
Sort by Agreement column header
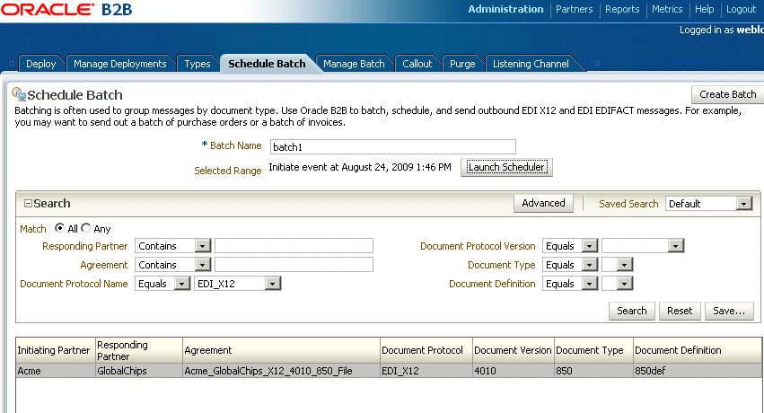[281, 350]
